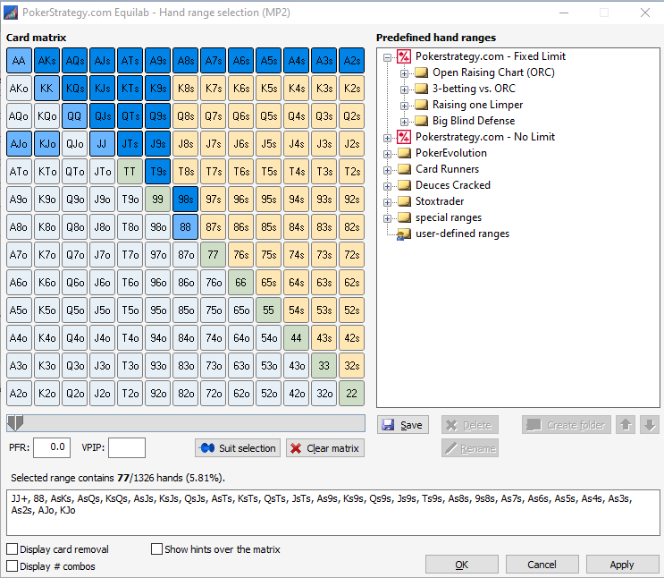Enable Display card removal checkbox

click(13, 549)
